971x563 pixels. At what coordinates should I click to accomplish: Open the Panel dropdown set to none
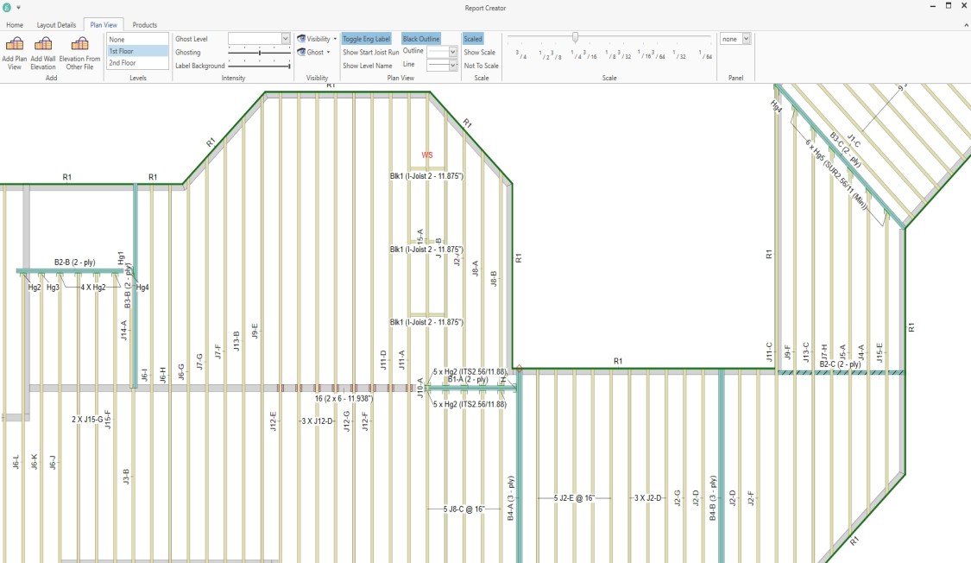(747, 39)
